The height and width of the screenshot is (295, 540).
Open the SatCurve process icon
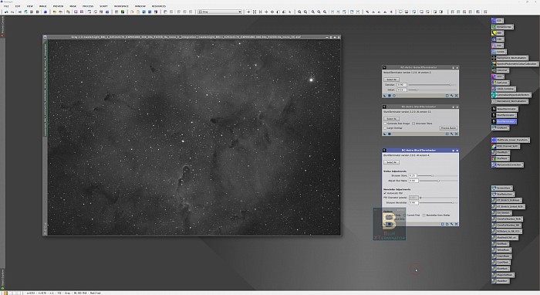tap(501, 83)
